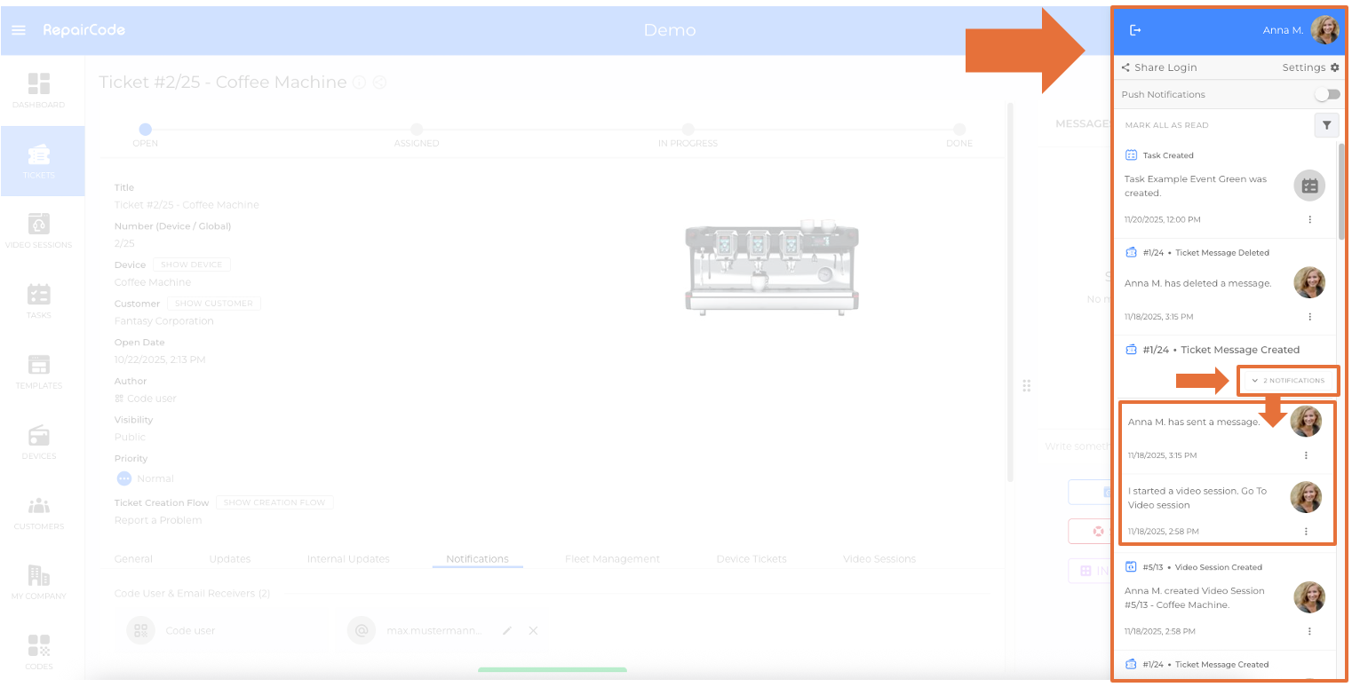Switch to the Internal Updates tab

348,559
